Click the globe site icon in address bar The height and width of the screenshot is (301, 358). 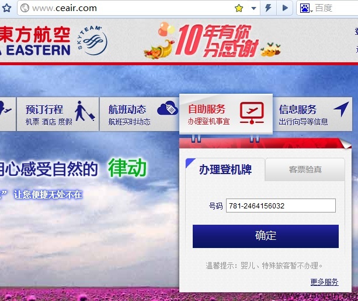click(x=25, y=8)
